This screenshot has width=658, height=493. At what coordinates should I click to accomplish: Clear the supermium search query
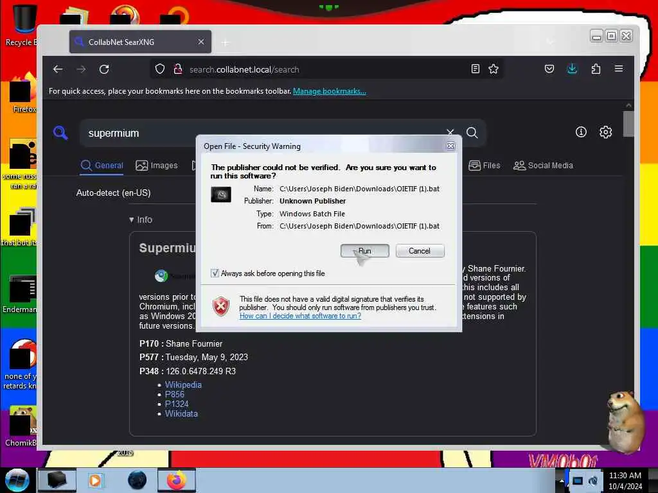450,132
